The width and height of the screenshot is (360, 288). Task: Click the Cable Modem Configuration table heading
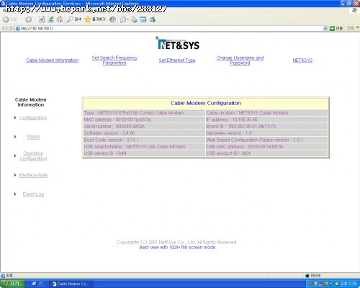click(x=205, y=103)
